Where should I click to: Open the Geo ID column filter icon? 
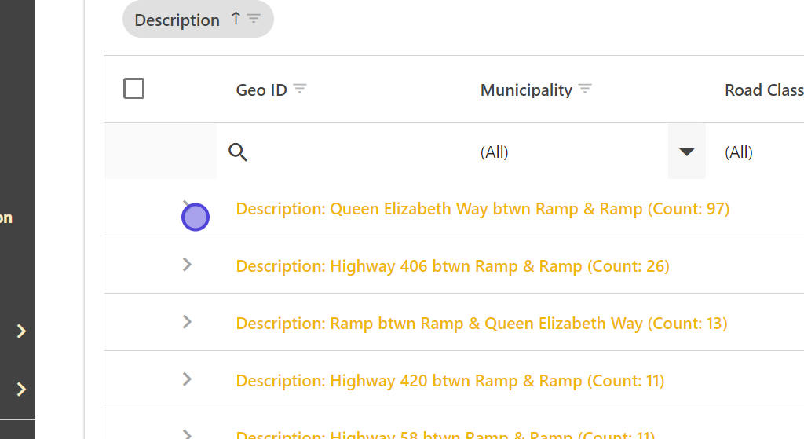[300, 90]
